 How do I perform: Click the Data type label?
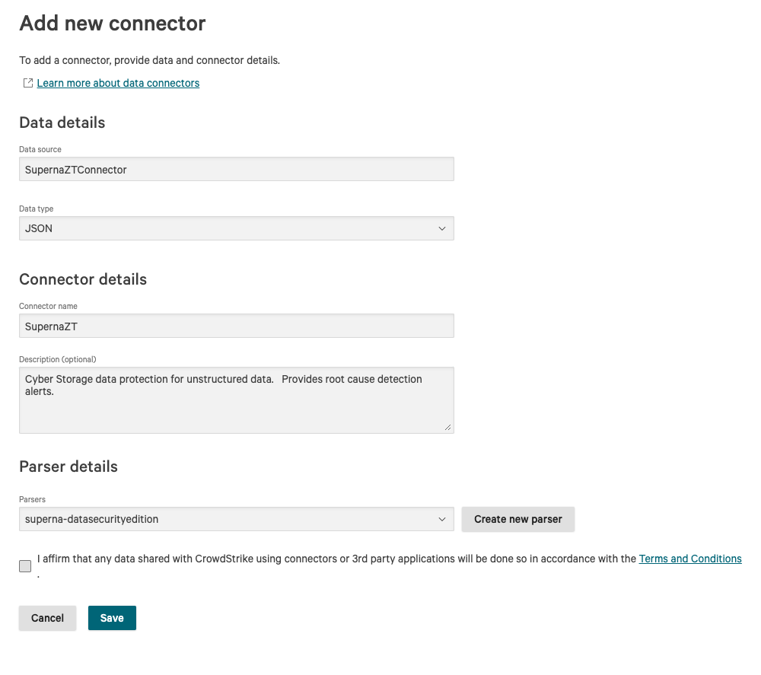coord(37,209)
